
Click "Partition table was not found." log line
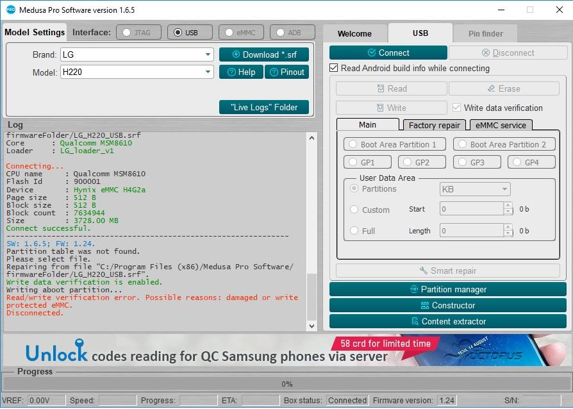coord(73,251)
